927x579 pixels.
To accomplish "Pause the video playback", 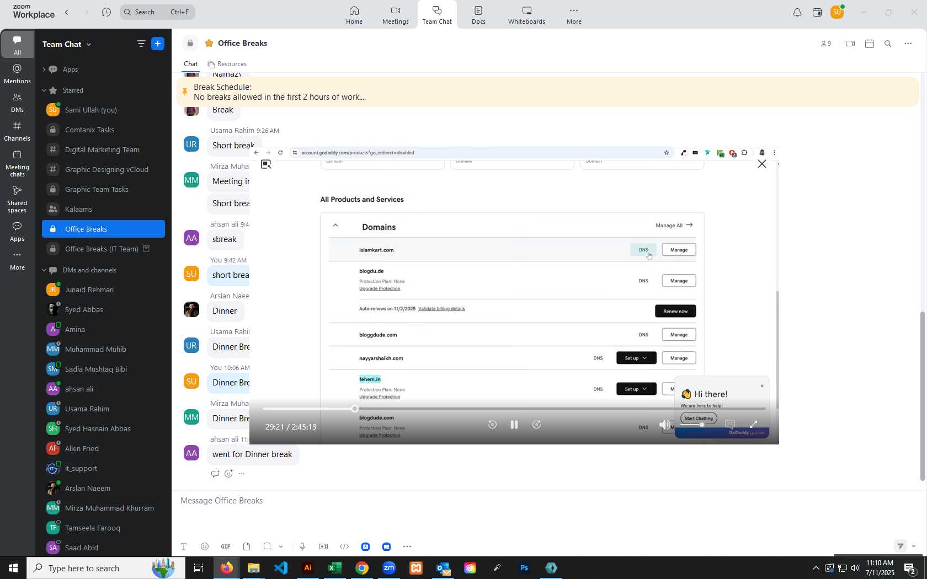I will (514, 425).
